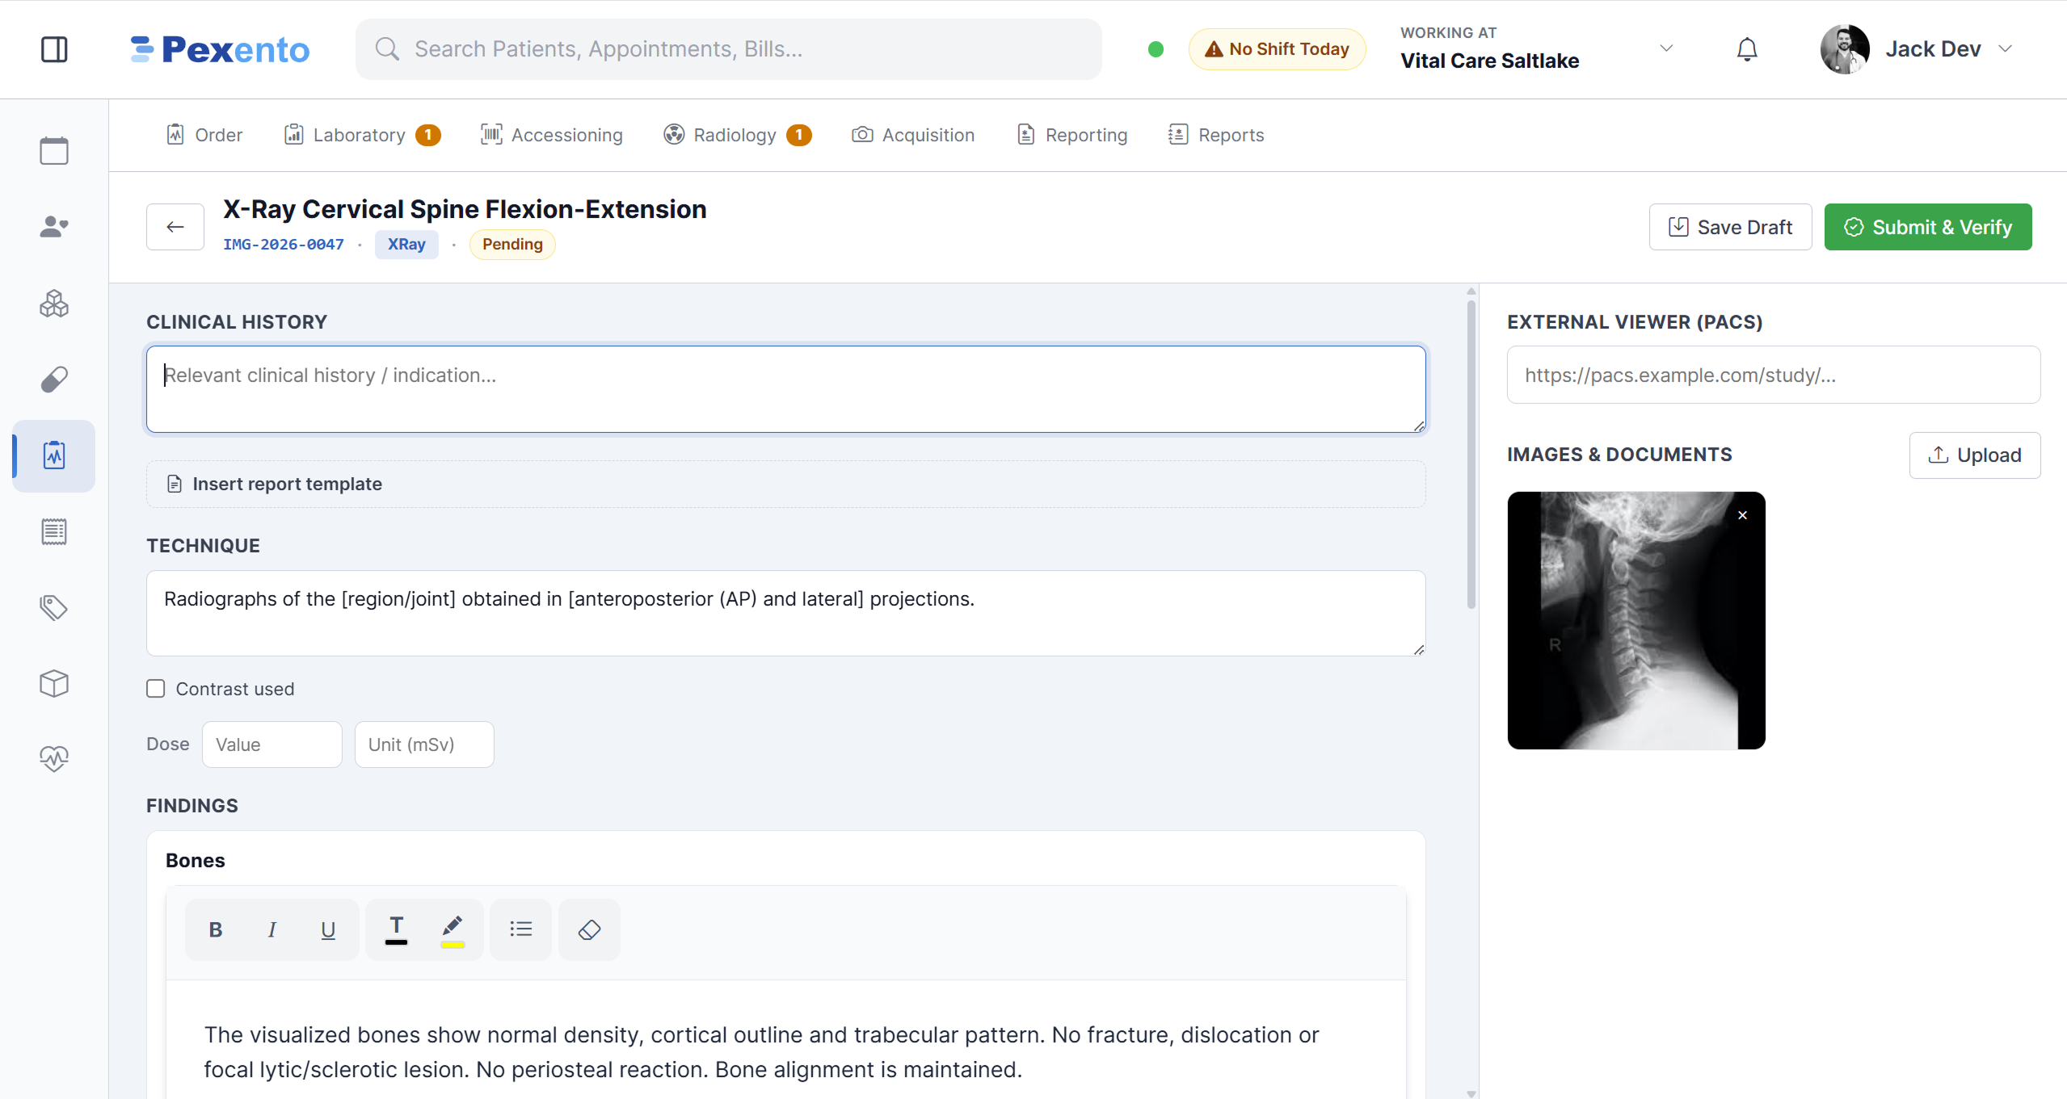Select the diagnostics clipboard sidebar icon
Screen dimensions: 2067x1099
[54, 456]
